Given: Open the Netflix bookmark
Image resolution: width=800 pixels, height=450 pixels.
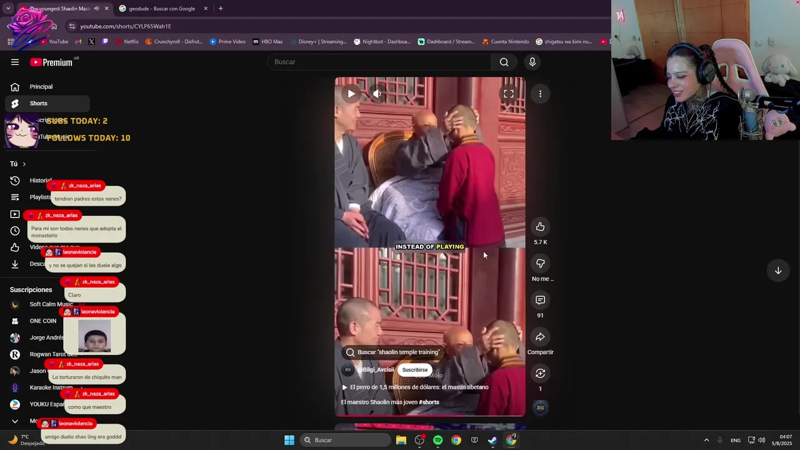Looking at the screenshot, I should 127,42.
